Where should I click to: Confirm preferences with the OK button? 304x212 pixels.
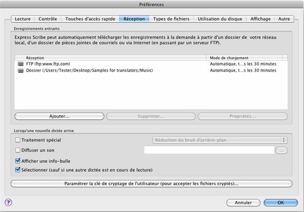click(280, 202)
